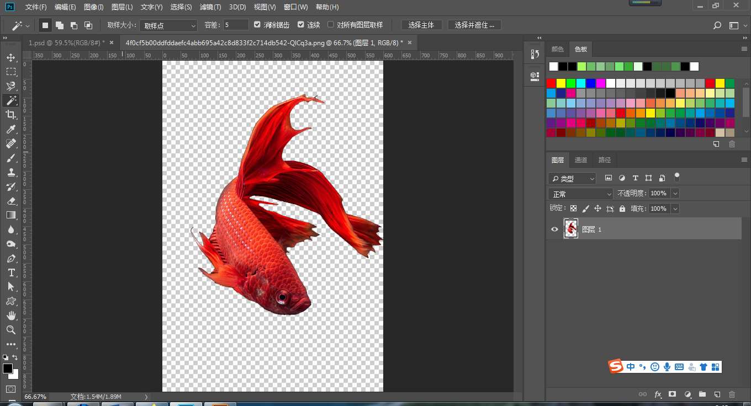Select the Eraser tool

point(11,201)
